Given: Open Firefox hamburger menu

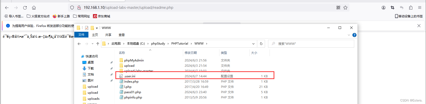Looking at the screenshot, I should pos(420,8).
